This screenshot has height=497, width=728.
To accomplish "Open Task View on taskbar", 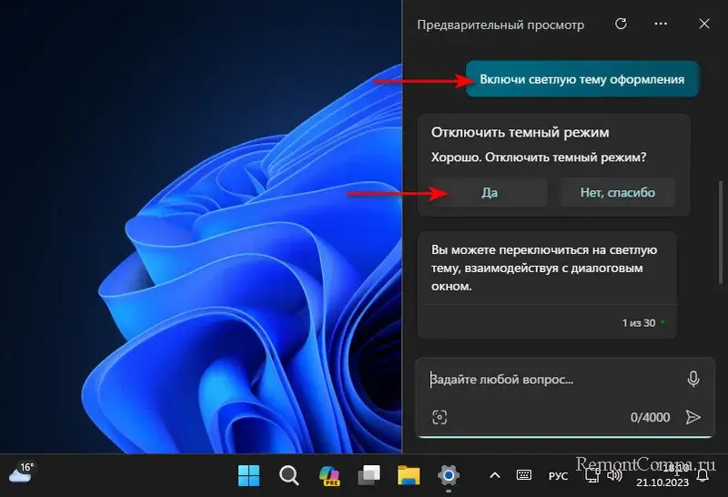I will tap(369, 475).
